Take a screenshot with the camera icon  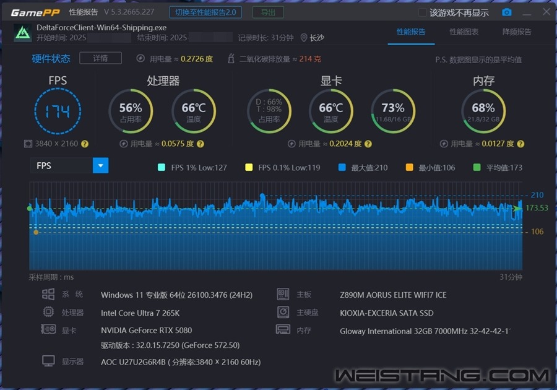tap(506, 12)
